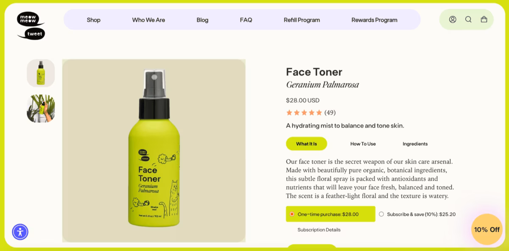509x251 pixels.
Task: Open the account profile icon
Action: pos(453,20)
